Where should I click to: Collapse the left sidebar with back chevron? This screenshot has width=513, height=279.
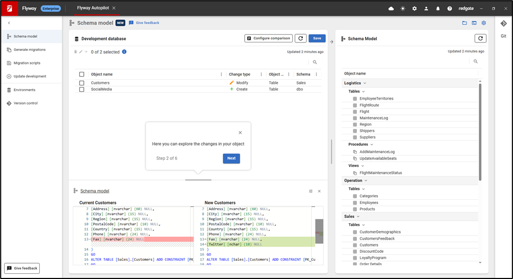pyautogui.click(x=9, y=23)
